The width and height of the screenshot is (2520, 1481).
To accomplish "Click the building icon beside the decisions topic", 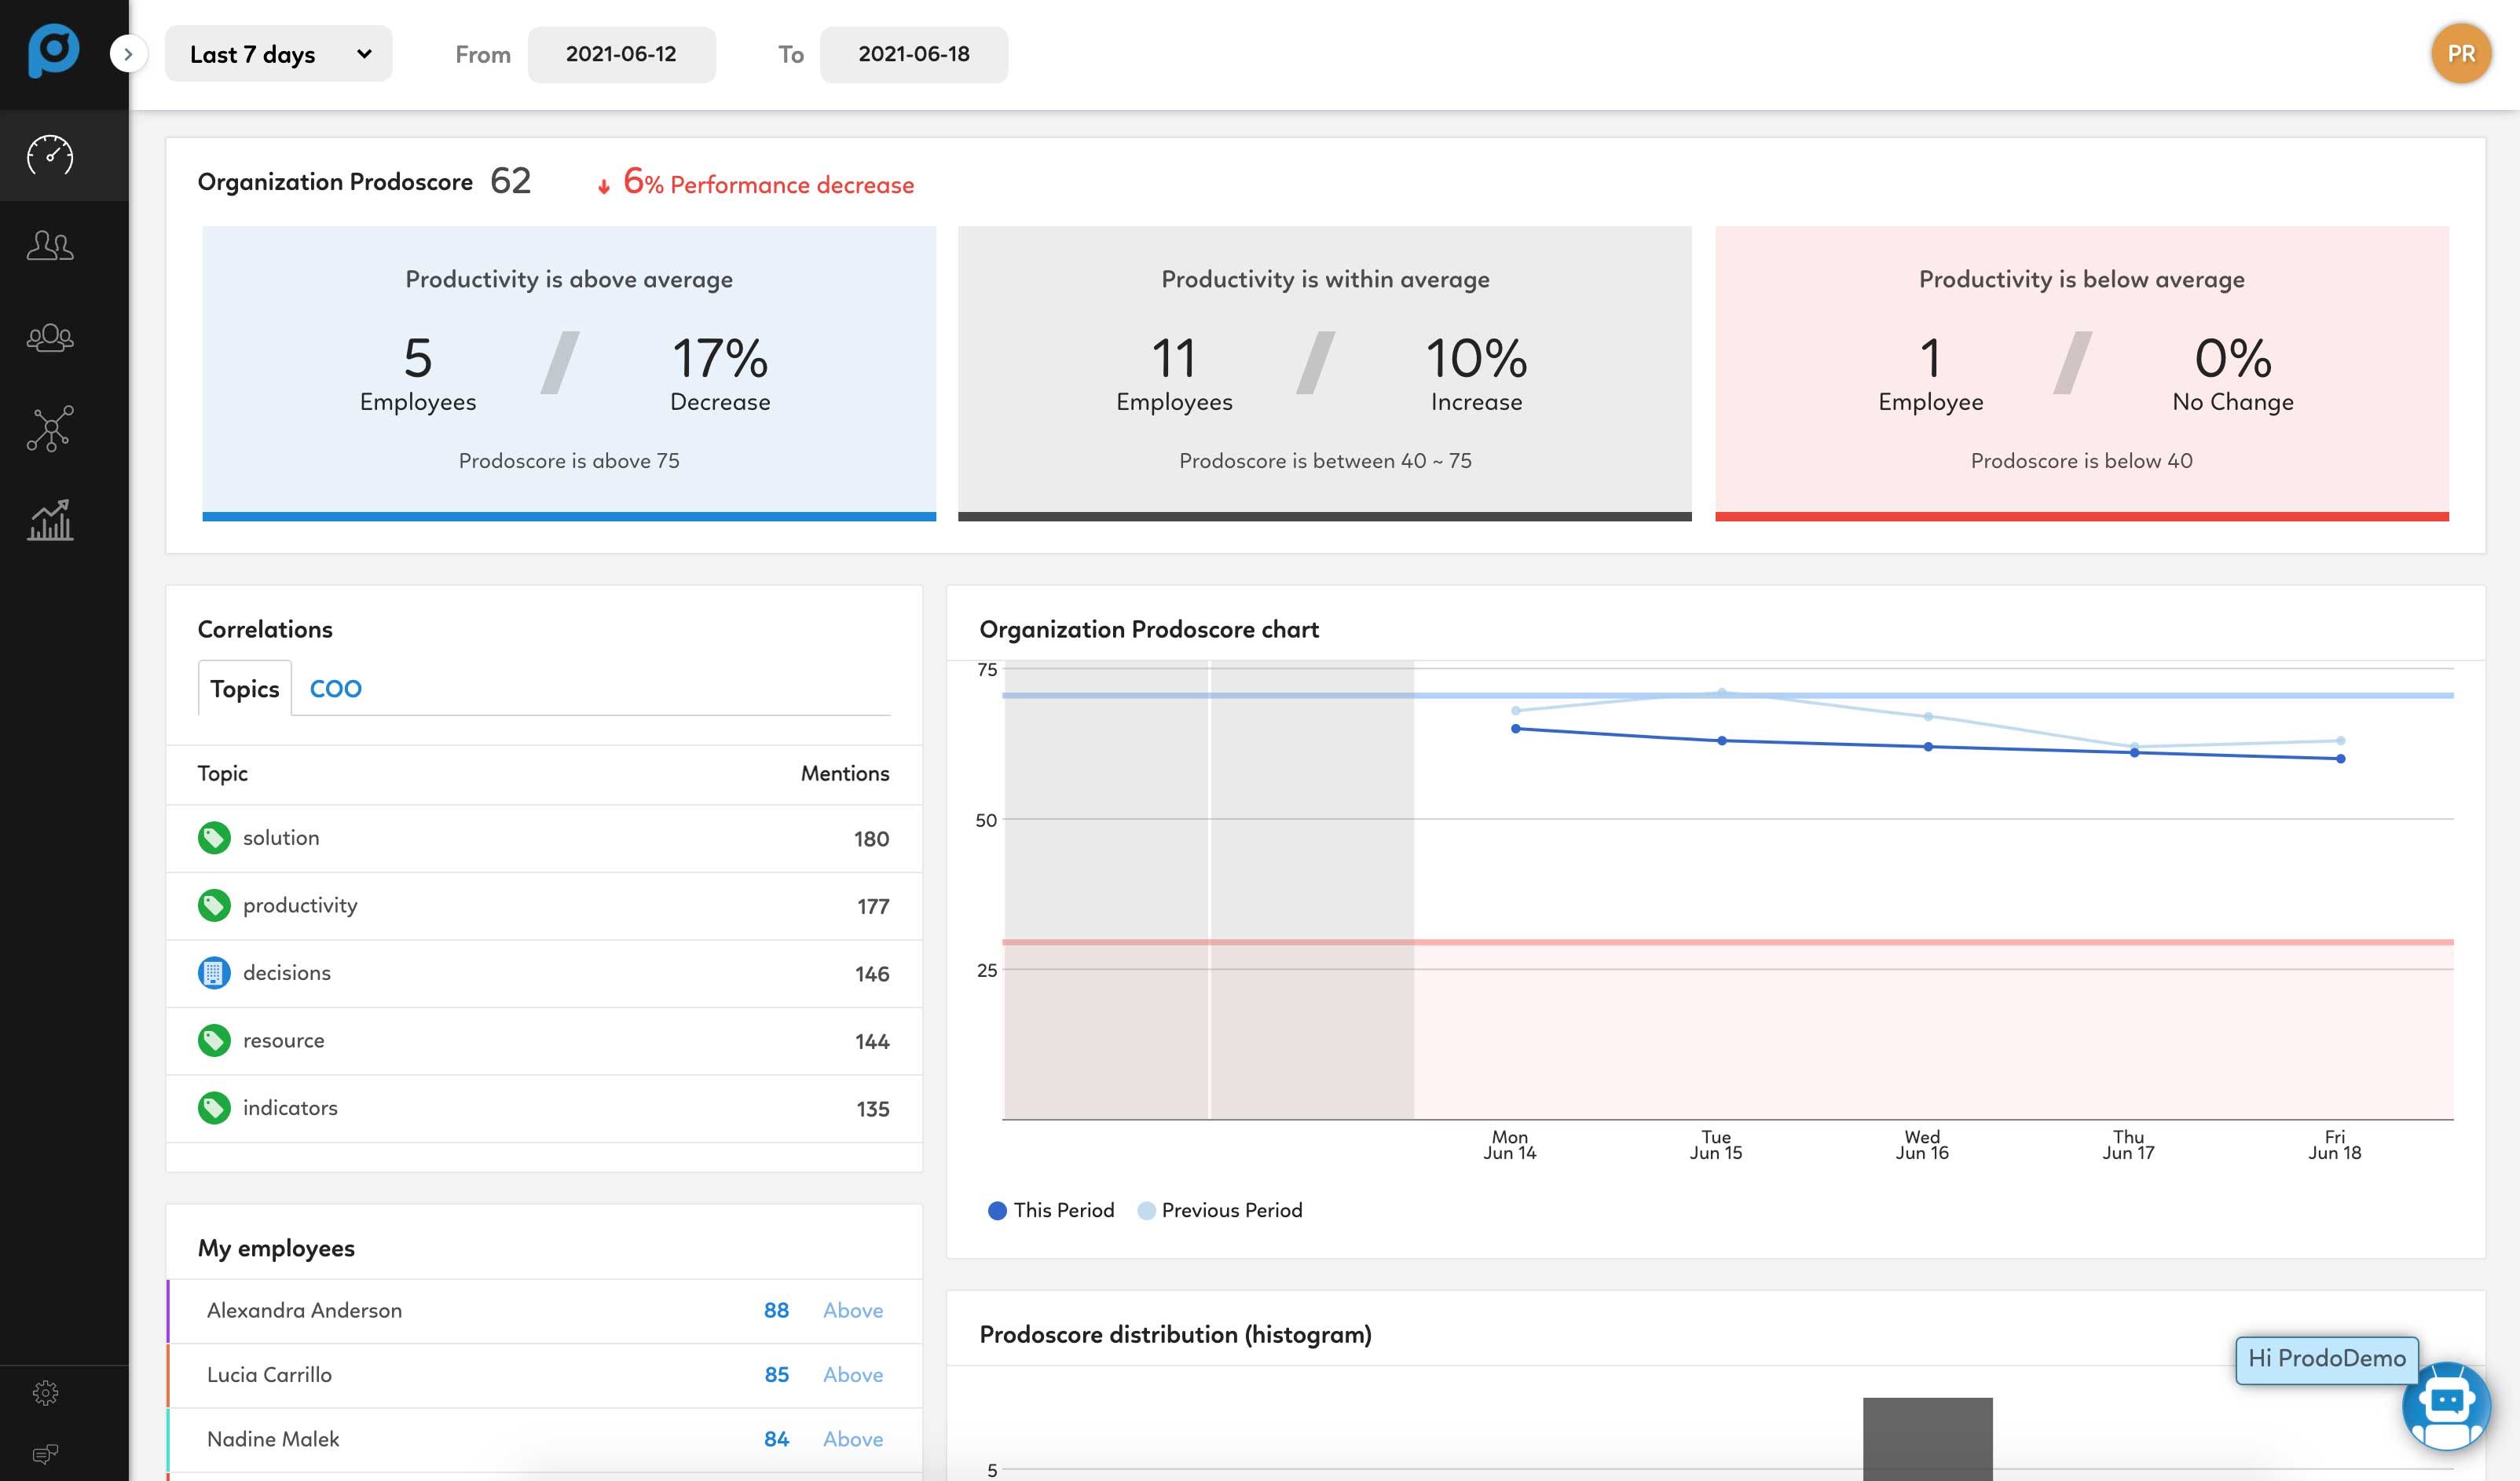I will tap(214, 972).
